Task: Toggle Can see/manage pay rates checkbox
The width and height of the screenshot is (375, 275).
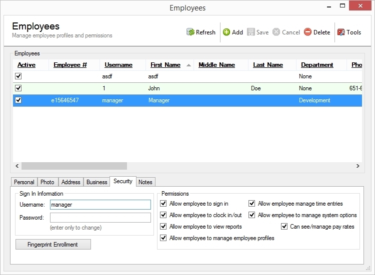Action: (x=284, y=227)
